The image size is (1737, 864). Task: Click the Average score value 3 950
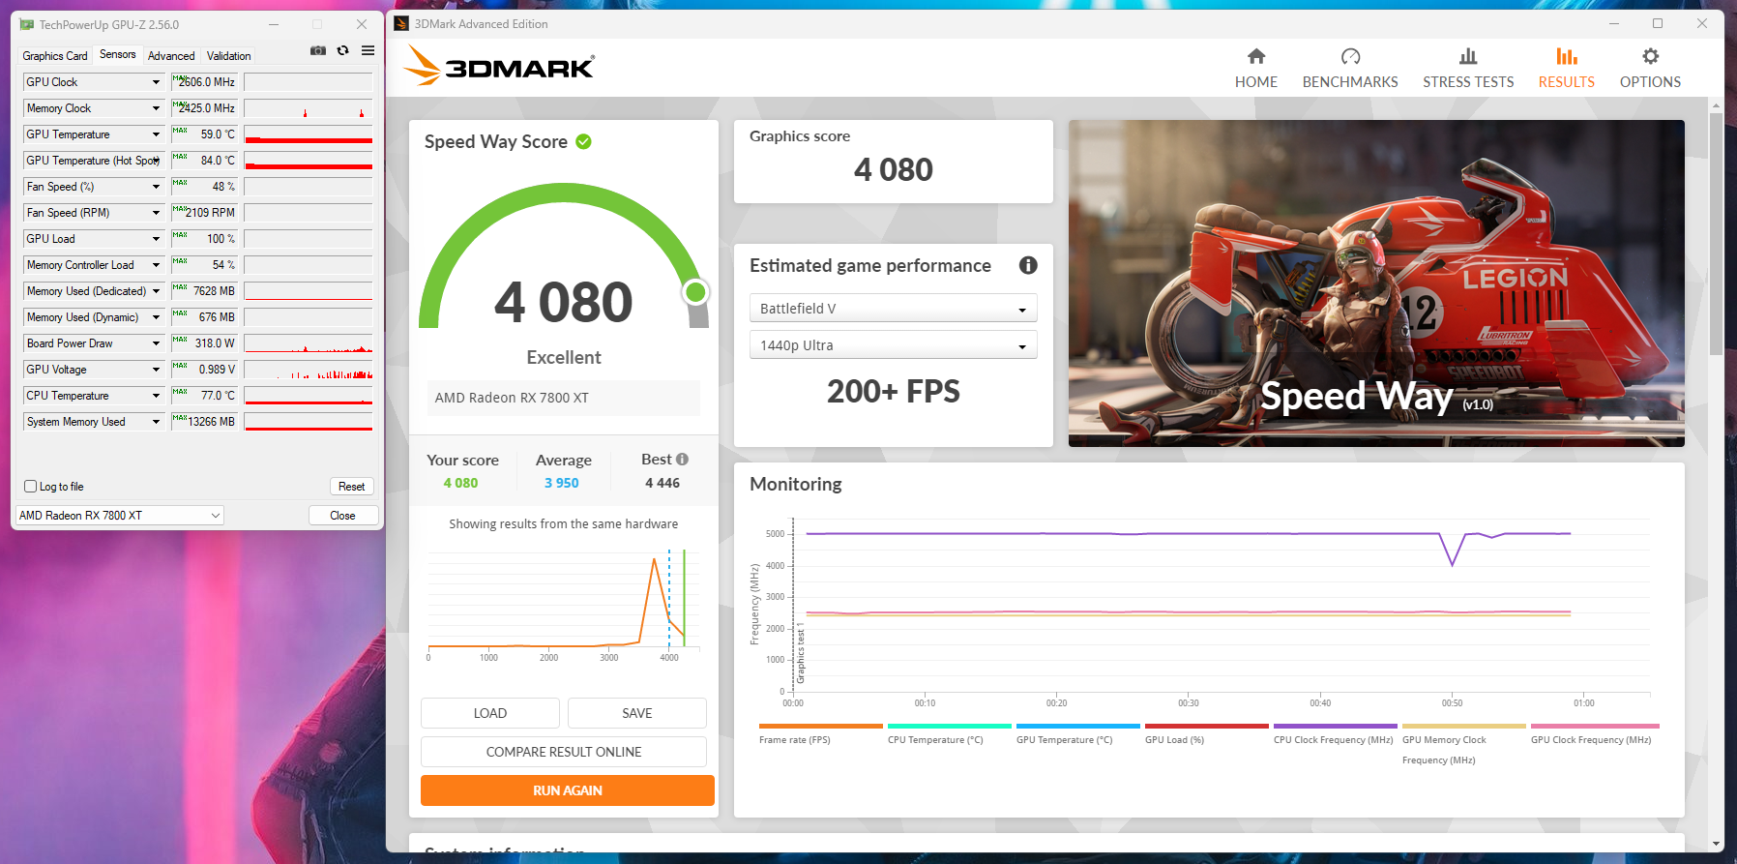coord(562,483)
